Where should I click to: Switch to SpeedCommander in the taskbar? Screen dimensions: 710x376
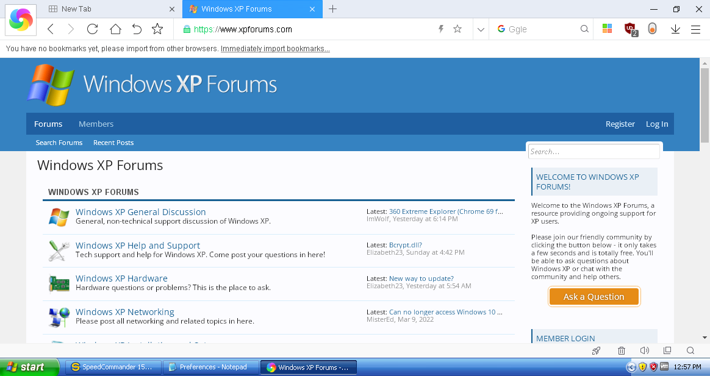tap(113, 367)
